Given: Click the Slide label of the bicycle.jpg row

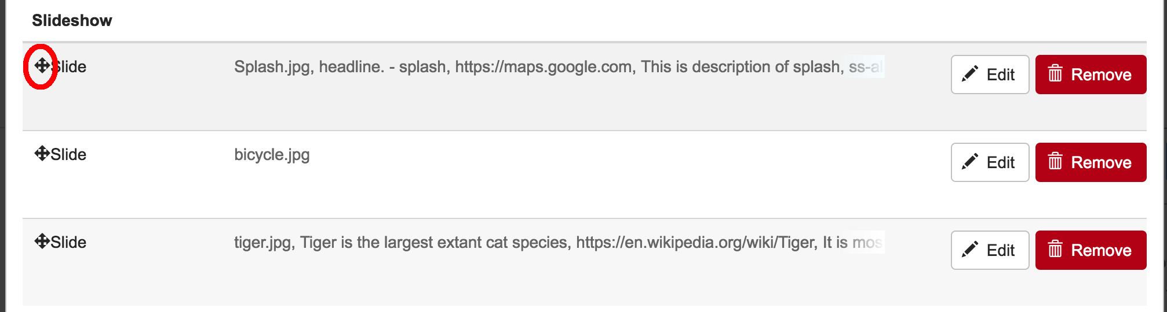Looking at the screenshot, I should (68, 154).
